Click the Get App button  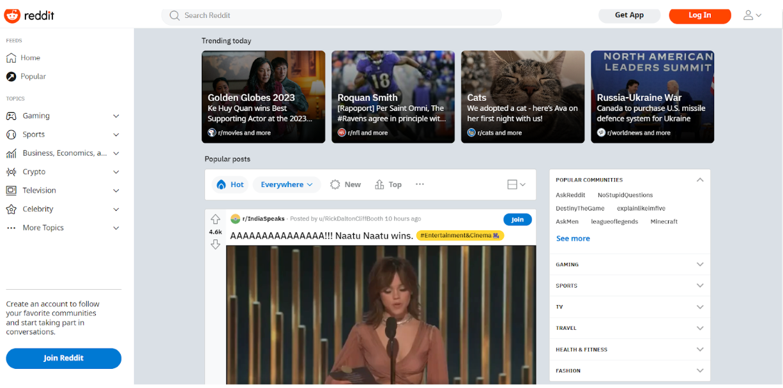point(629,15)
